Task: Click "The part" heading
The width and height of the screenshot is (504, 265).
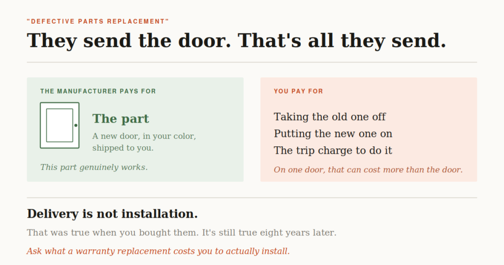Action: click(121, 119)
